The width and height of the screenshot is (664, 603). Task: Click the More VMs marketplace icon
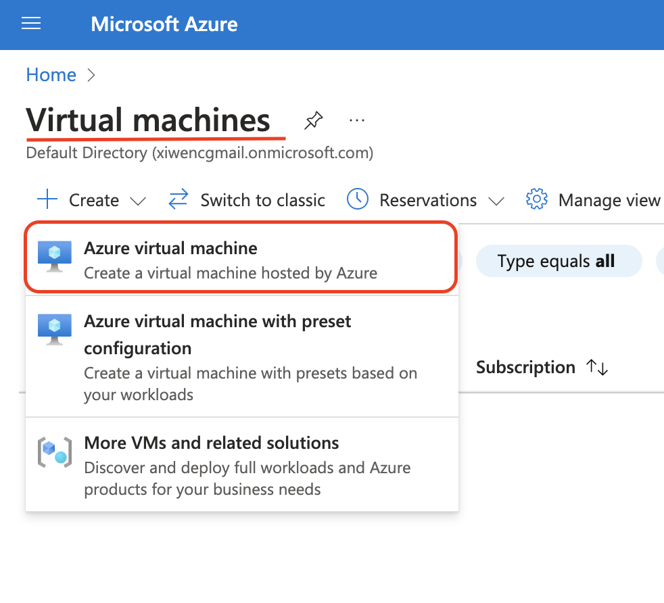coord(55,452)
